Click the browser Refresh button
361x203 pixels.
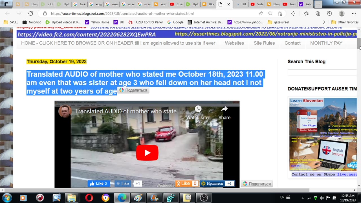coord(30,13)
